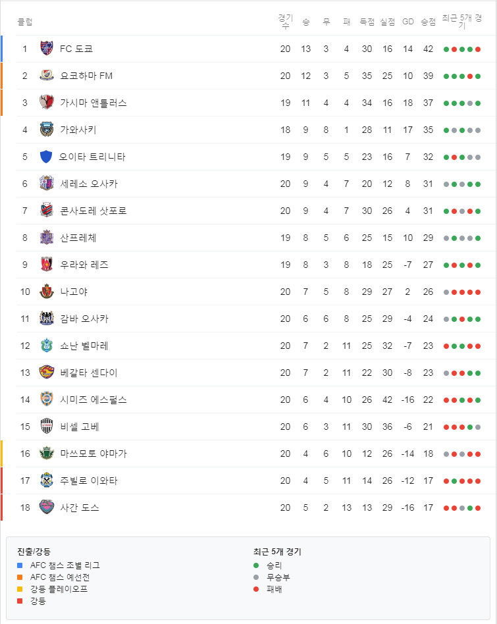The height and width of the screenshot is (624, 497).
Task: Open the 콘사도레 삿포로 team link
Action: click(93, 211)
